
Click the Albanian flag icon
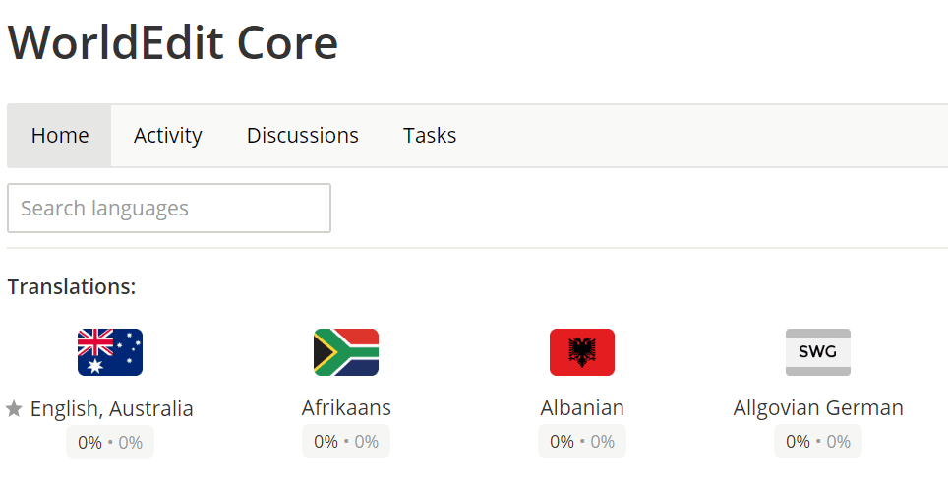tap(582, 352)
